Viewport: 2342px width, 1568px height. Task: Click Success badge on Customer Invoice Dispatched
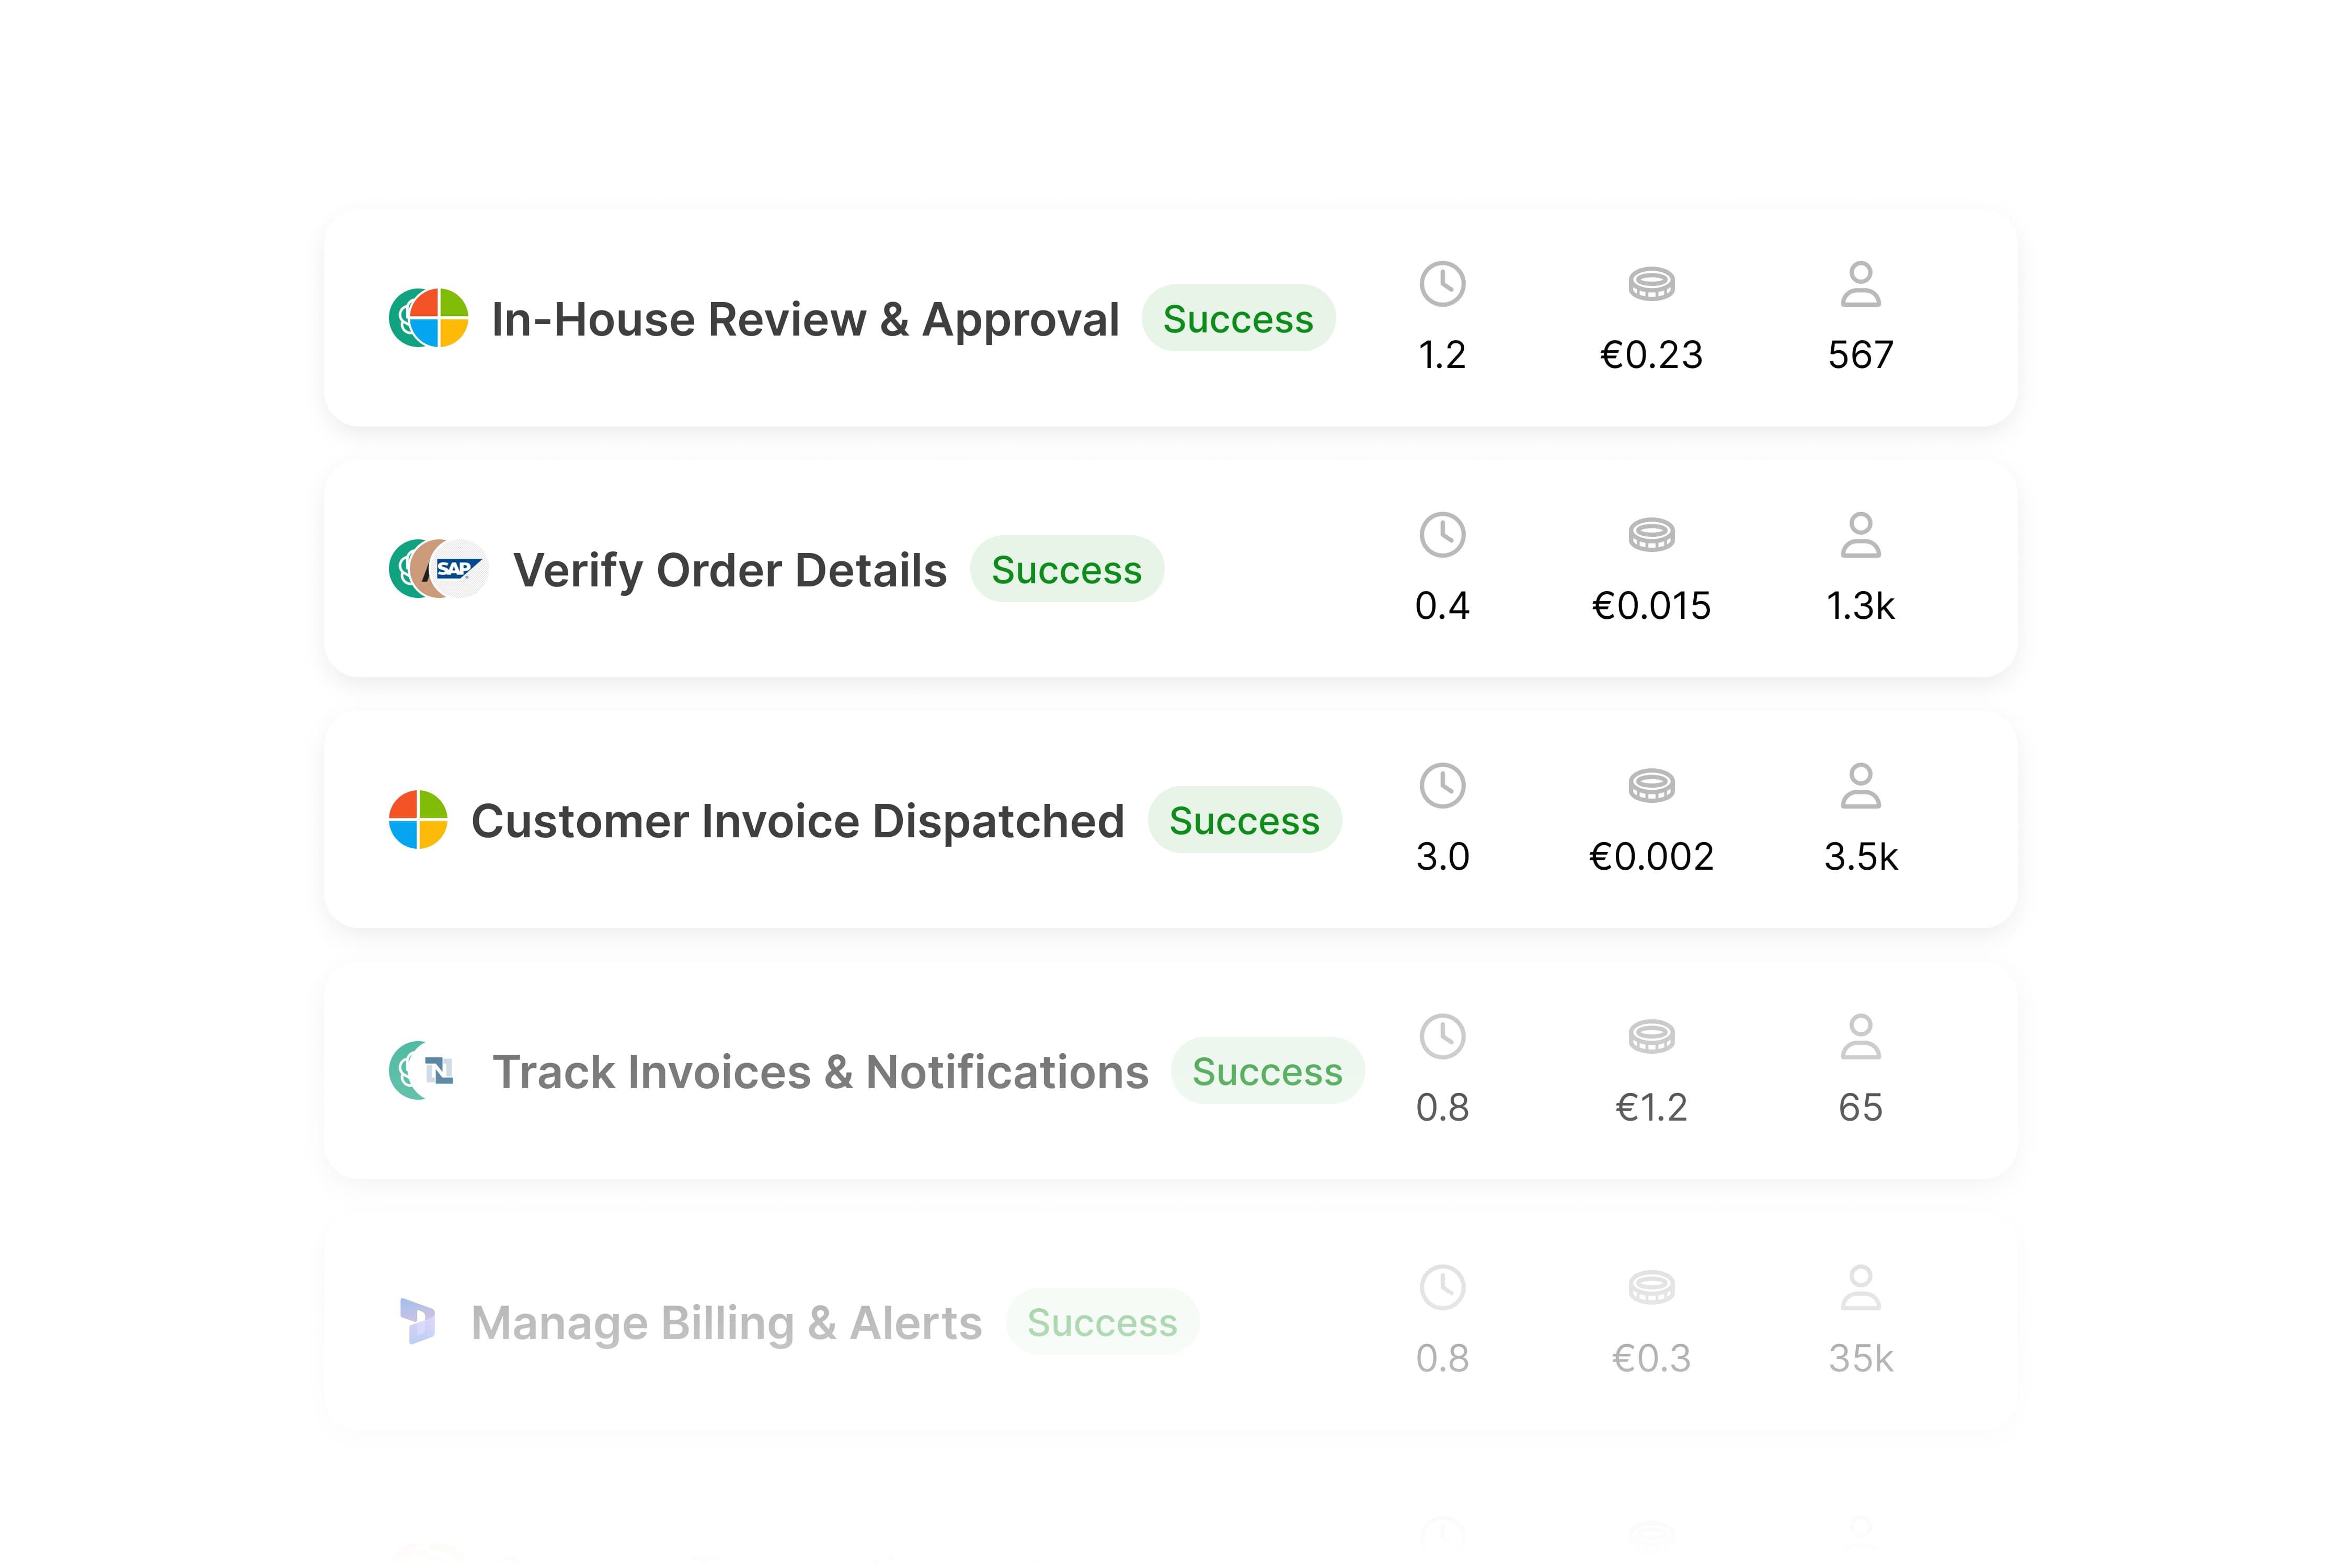(1244, 821)
